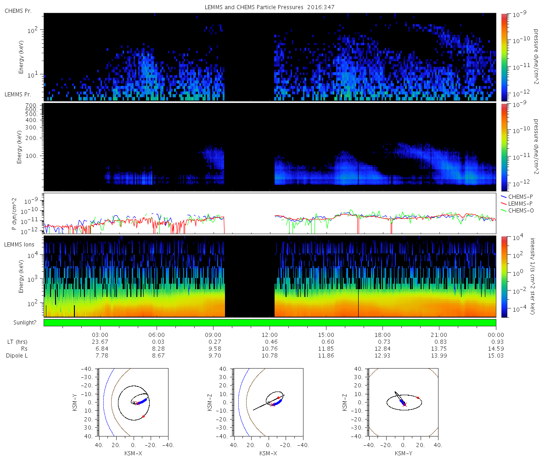The image size is (551, 459).
Task: Click the LT value 23.67
Action: pyautogui.click(x=100, y=341)
